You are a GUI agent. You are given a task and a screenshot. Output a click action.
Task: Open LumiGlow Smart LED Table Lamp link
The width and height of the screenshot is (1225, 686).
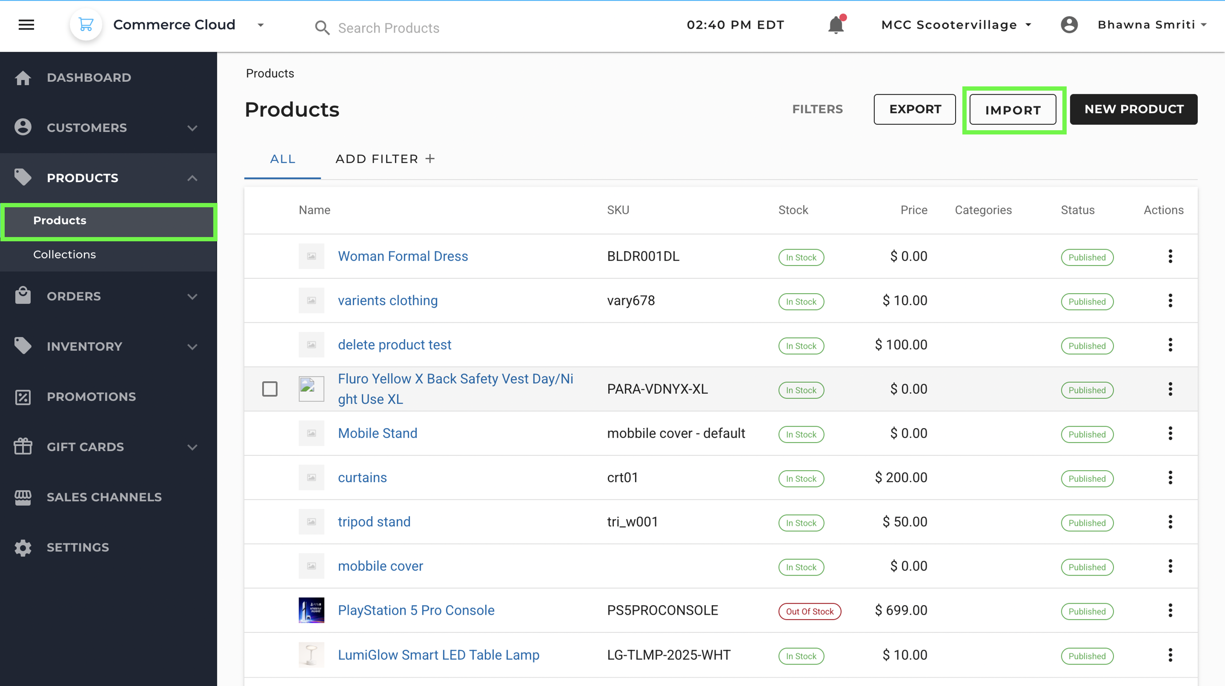tap(438, 654)
